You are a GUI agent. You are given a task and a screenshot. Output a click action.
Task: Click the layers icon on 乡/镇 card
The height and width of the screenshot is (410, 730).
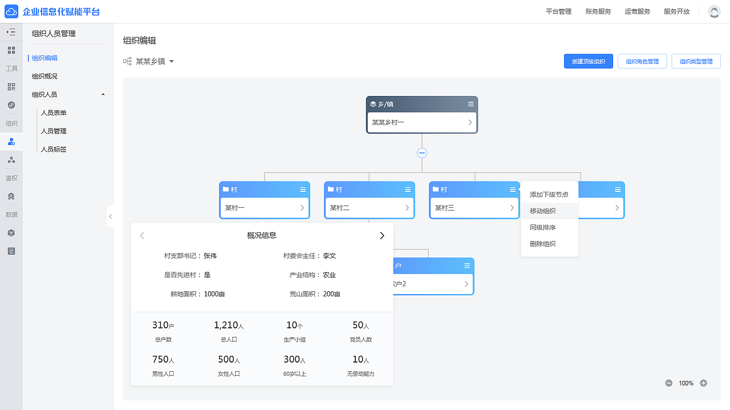(373, 104)
